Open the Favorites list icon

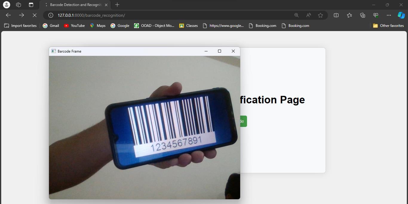pyautogui.click(x=349, y=15)
